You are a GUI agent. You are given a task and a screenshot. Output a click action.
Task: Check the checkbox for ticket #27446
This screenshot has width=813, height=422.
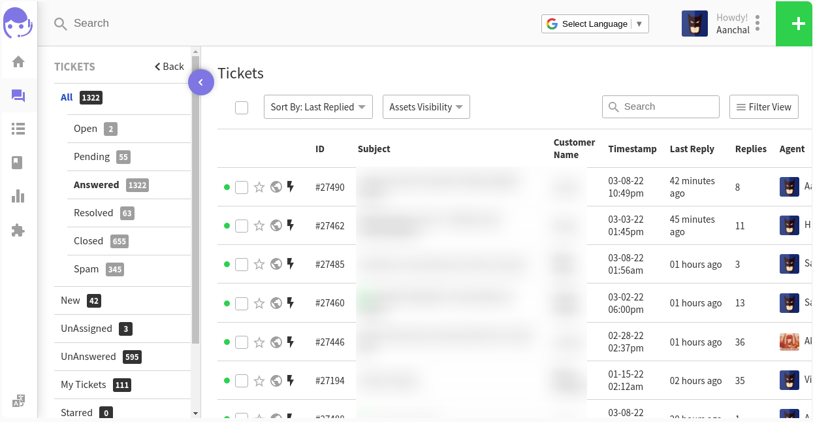pyautogui.click(x=242, y=342)
